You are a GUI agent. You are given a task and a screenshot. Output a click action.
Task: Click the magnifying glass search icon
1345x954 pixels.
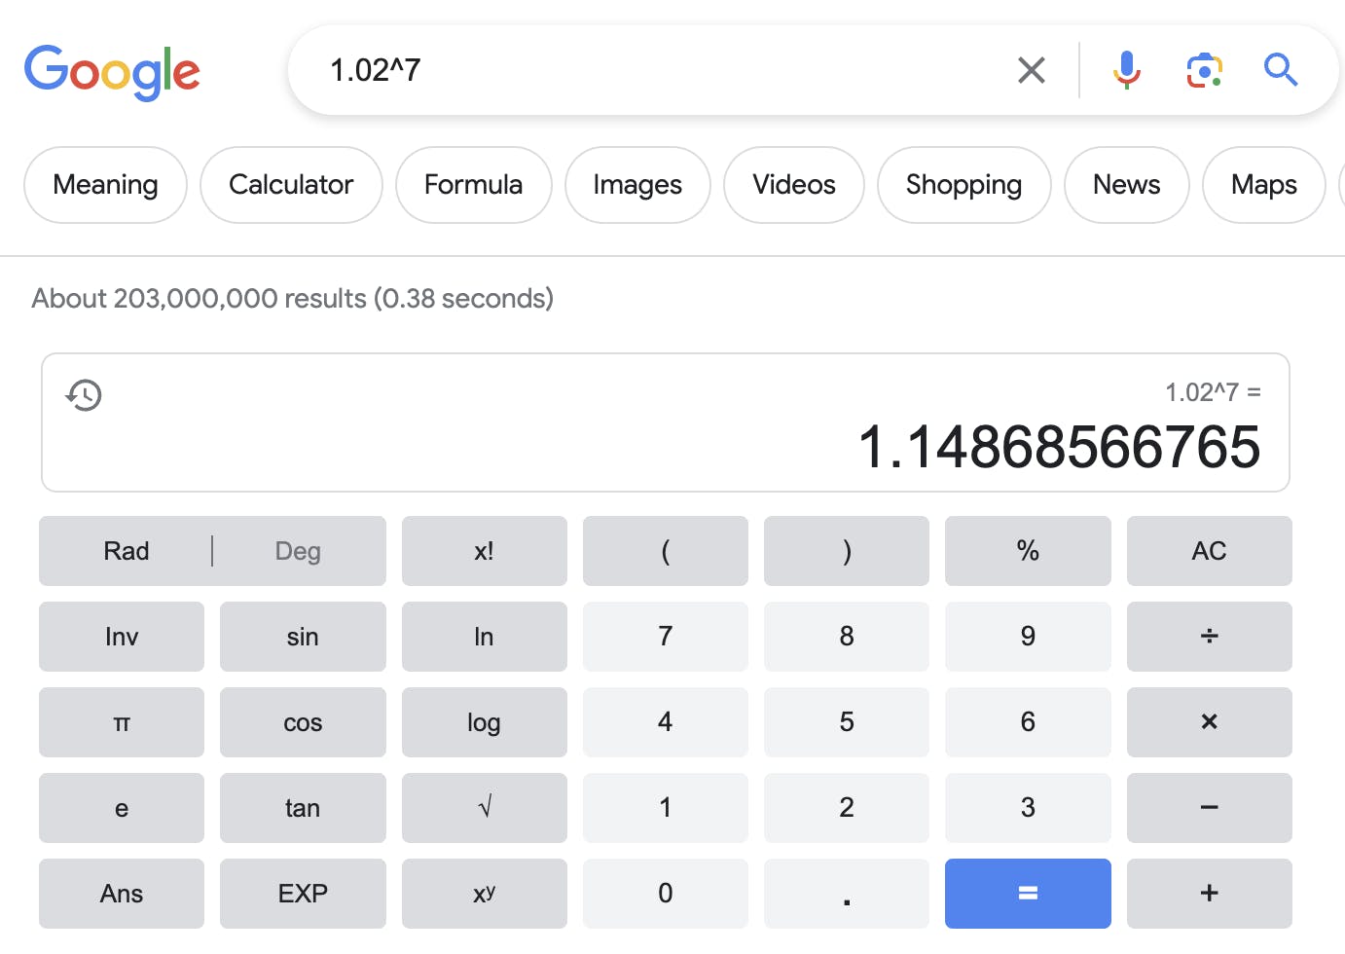[x=1281, y=70]
